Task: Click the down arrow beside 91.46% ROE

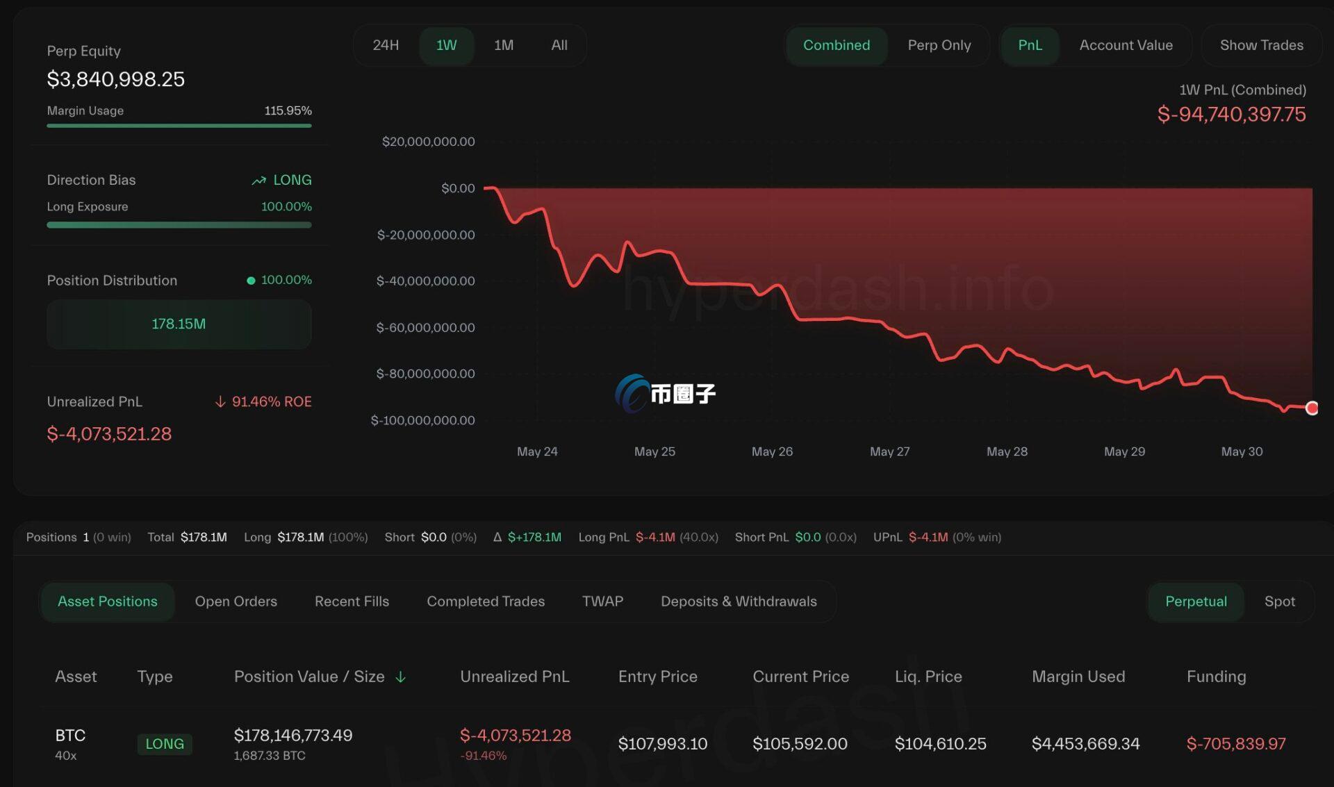Action: (220, 401)
